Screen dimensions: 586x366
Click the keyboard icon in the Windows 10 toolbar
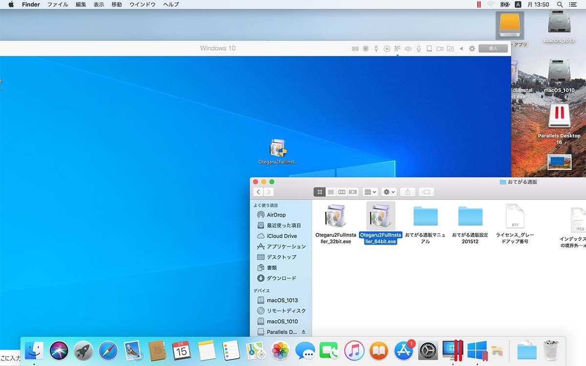[355, 49]
